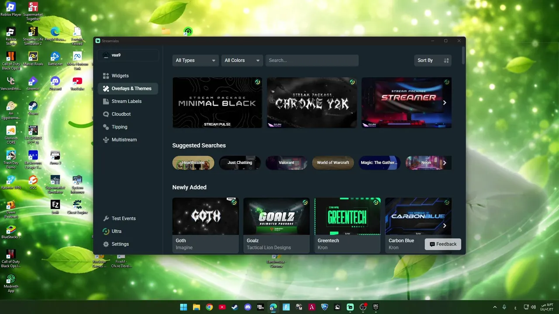Click the clock and date in the taskbar
This screenshot has width=559, height=314.
tap(546, 307)
